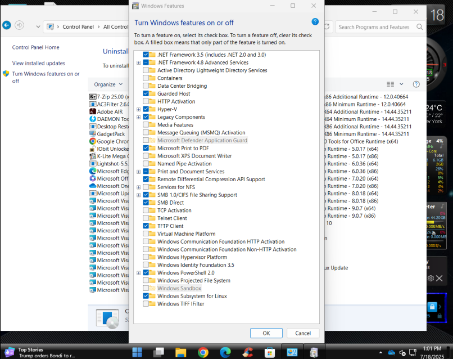Select the Adobe AIR program icon

tap(93, 111)
